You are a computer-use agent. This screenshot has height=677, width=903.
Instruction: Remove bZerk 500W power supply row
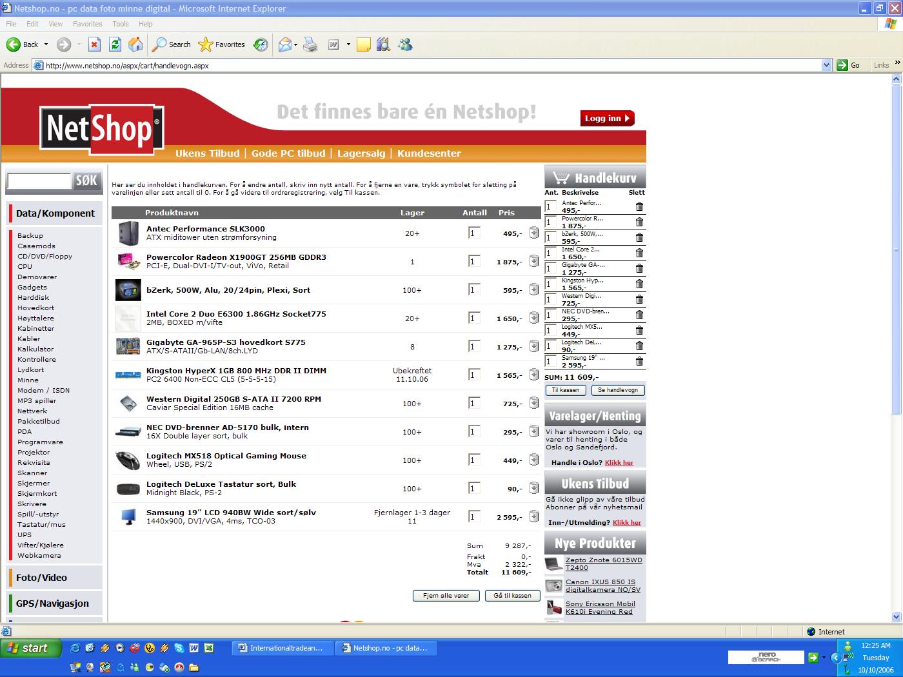534,289
